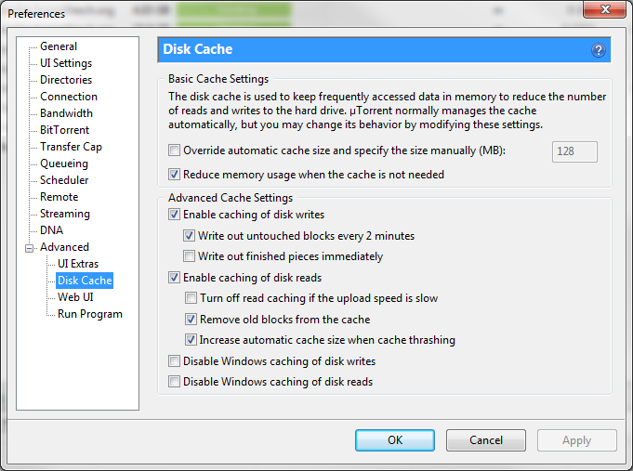The height and width of the screenshot is (471, 633).
Task: Toggle Enable caching of disk writes
Action: point(175,215)
